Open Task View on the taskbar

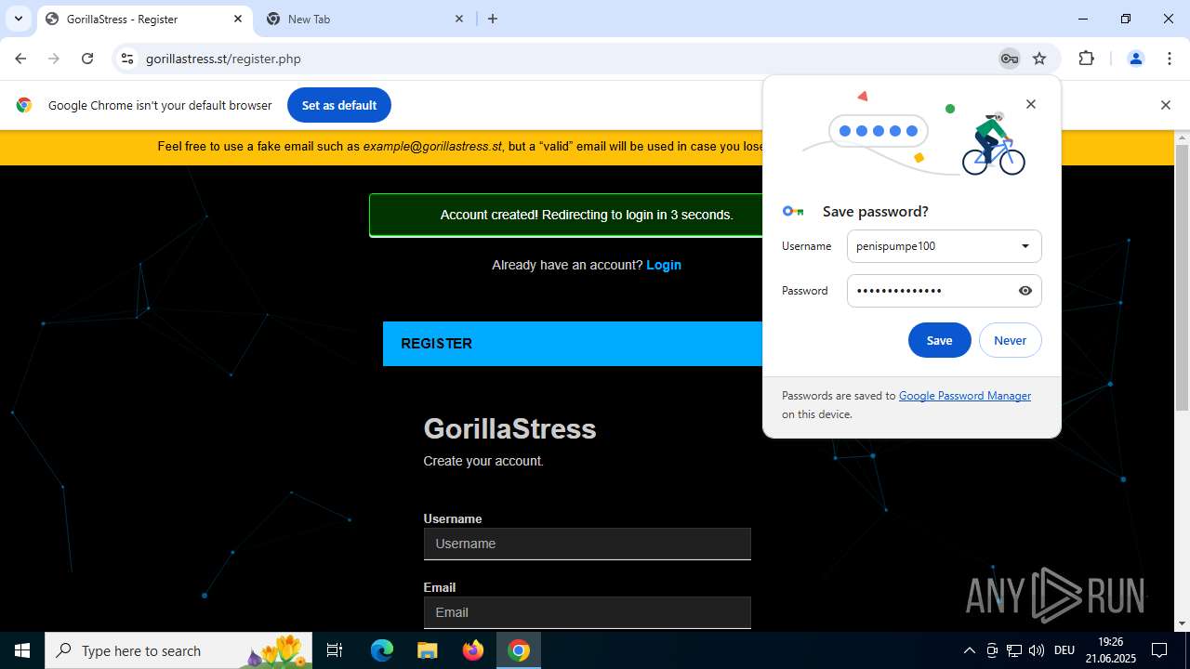(335, 650)
